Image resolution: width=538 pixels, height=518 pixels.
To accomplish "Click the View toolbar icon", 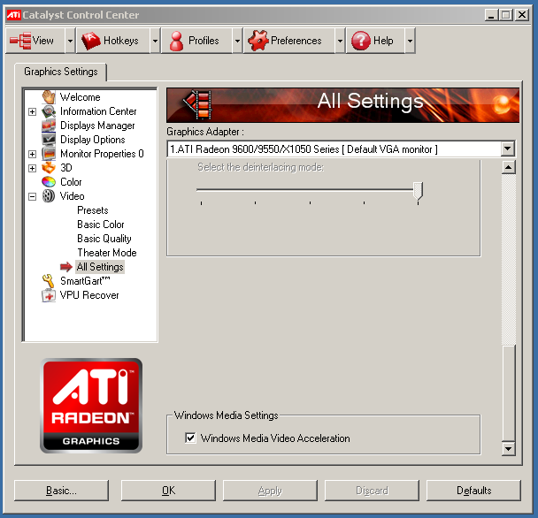I will (x=20, y=41).
